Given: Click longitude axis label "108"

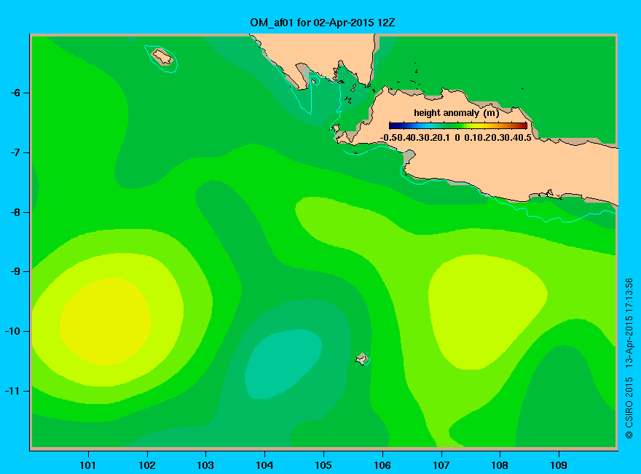Looking at the screenshot, I should coord(500,465).
